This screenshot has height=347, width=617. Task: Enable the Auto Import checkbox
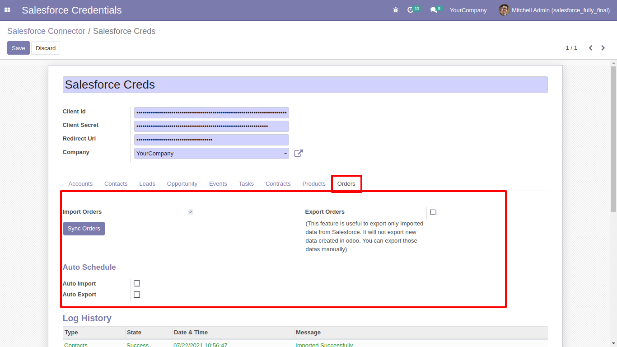137,283
